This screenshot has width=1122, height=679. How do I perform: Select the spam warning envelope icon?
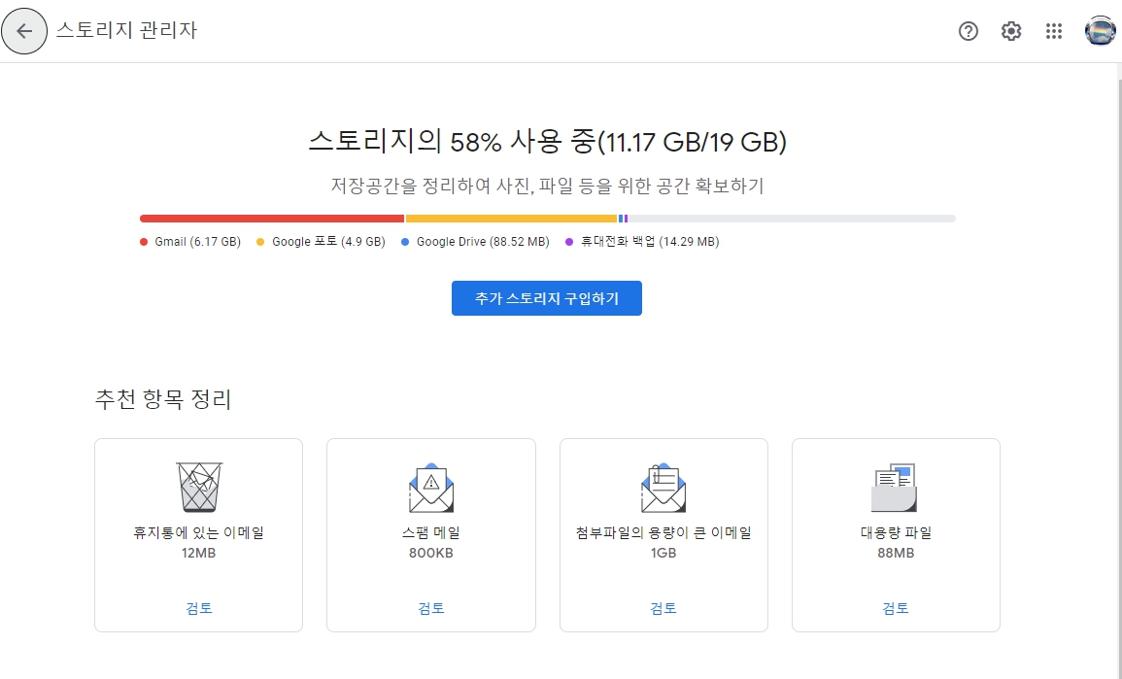[x=430, y=488]
